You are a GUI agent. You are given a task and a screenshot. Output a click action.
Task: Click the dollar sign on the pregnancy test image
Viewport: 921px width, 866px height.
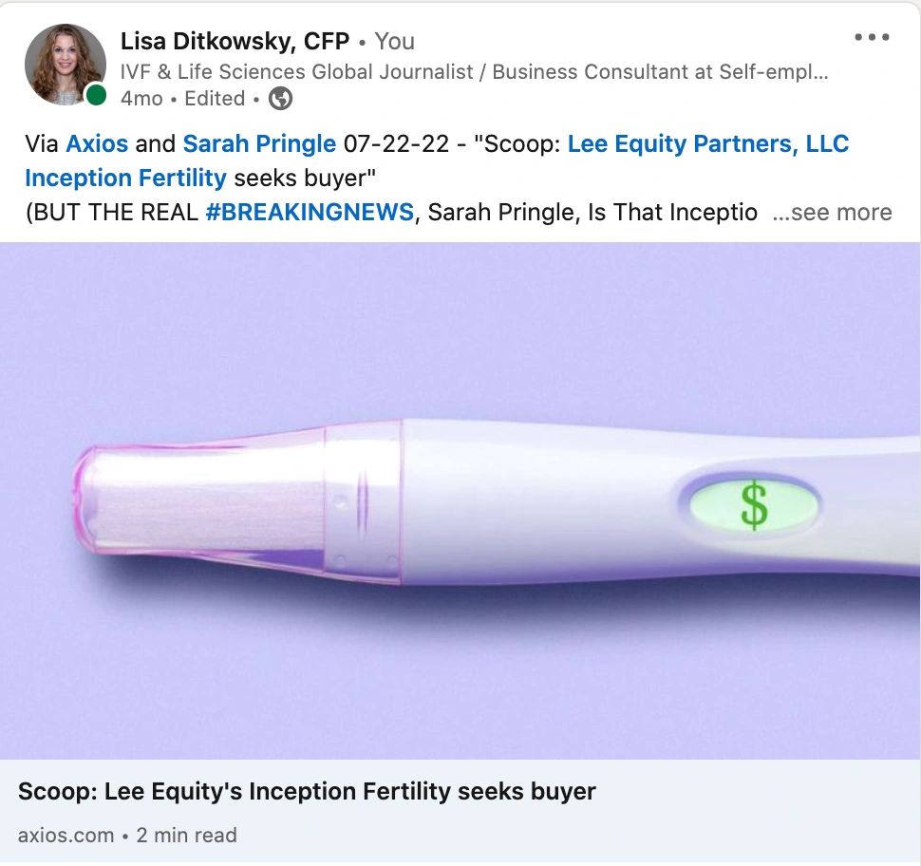click(755, 505)
